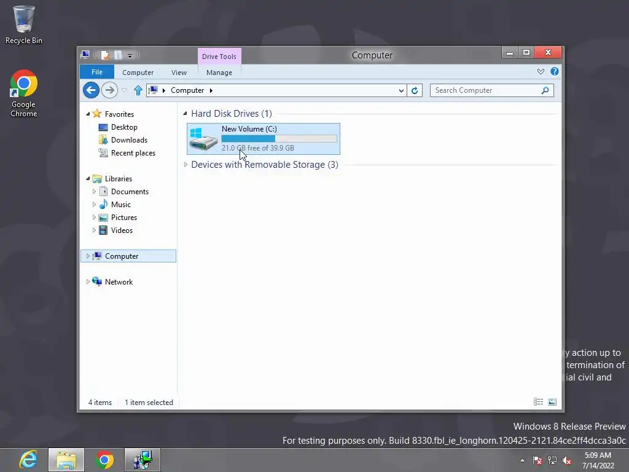
Task: Switch to the View ribbon tab
Action: [179, 73]
